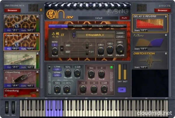This screenshot has height=118, width=175.
Task: Open the Filters effect panel
Action: (150, 42)
